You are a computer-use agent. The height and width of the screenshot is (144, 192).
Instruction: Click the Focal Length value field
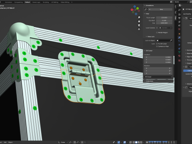point(164,18)
